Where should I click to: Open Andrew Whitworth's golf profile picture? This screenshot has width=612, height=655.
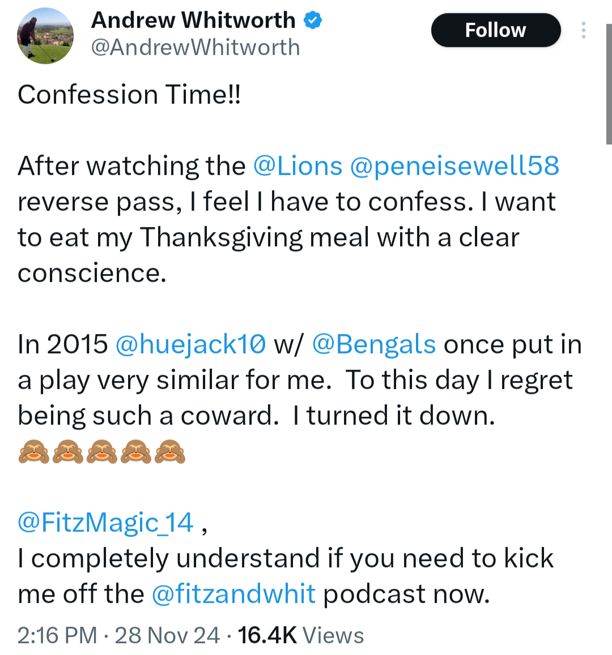coord(45,35)
